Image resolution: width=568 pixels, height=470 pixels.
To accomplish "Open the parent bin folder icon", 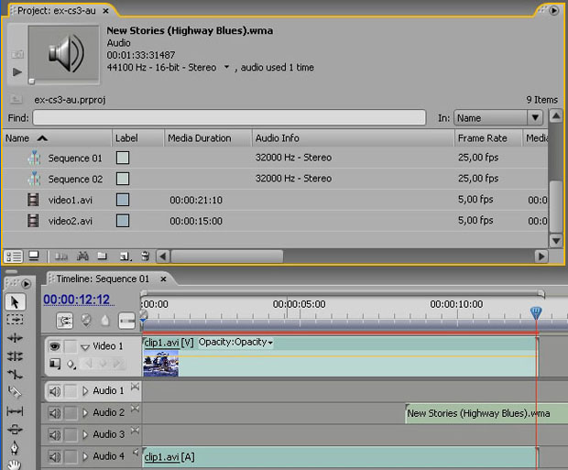I will (x=16, y=99).
